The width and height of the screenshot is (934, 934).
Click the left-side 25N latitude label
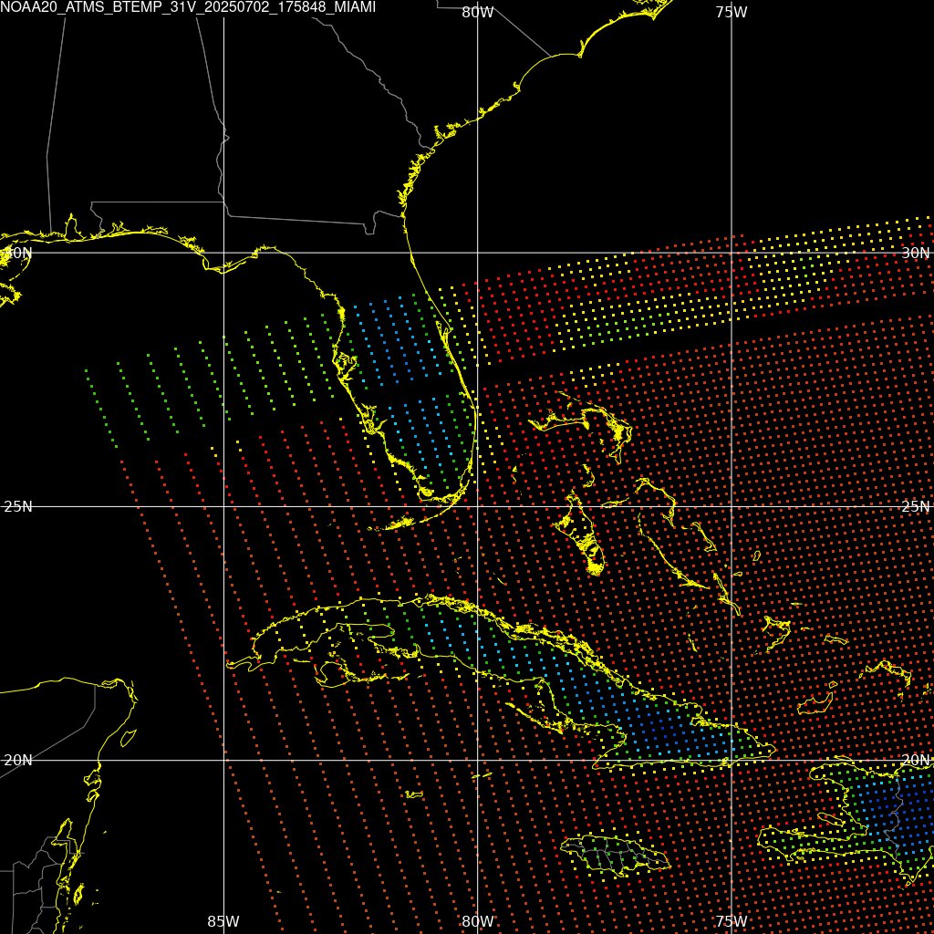click(x=18, y=507)
